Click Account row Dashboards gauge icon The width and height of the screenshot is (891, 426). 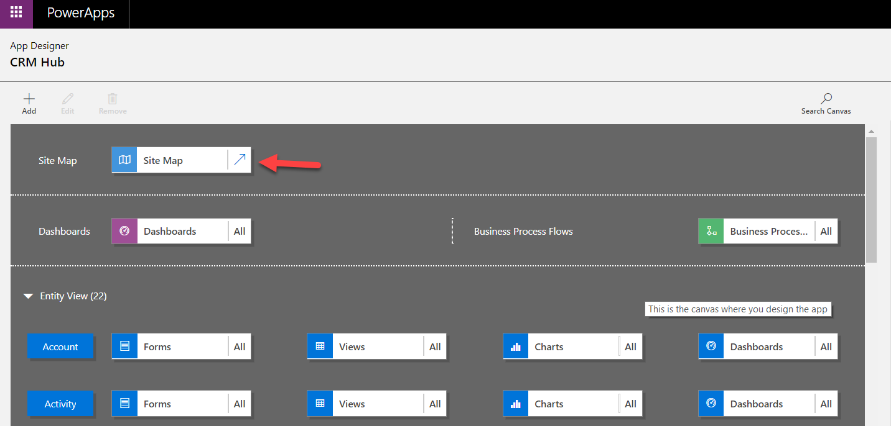coord(711,347)
